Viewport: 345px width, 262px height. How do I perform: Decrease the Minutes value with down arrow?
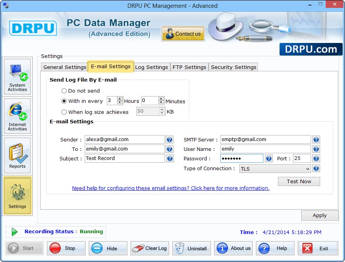[161, 102]
